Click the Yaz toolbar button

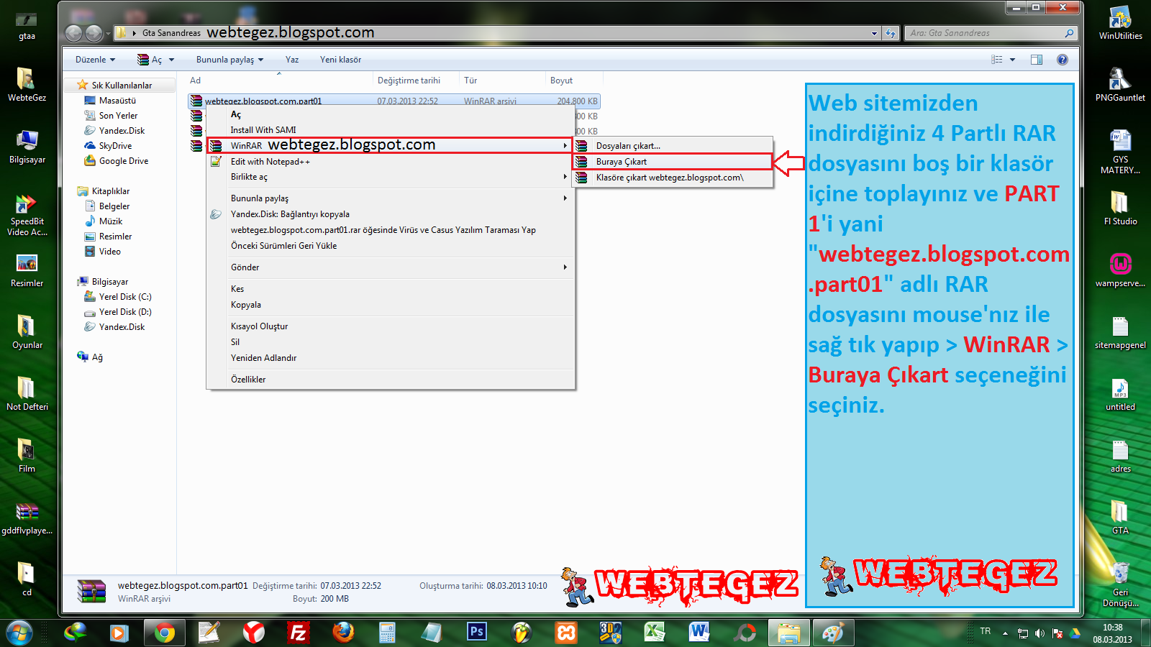(291, 60)
